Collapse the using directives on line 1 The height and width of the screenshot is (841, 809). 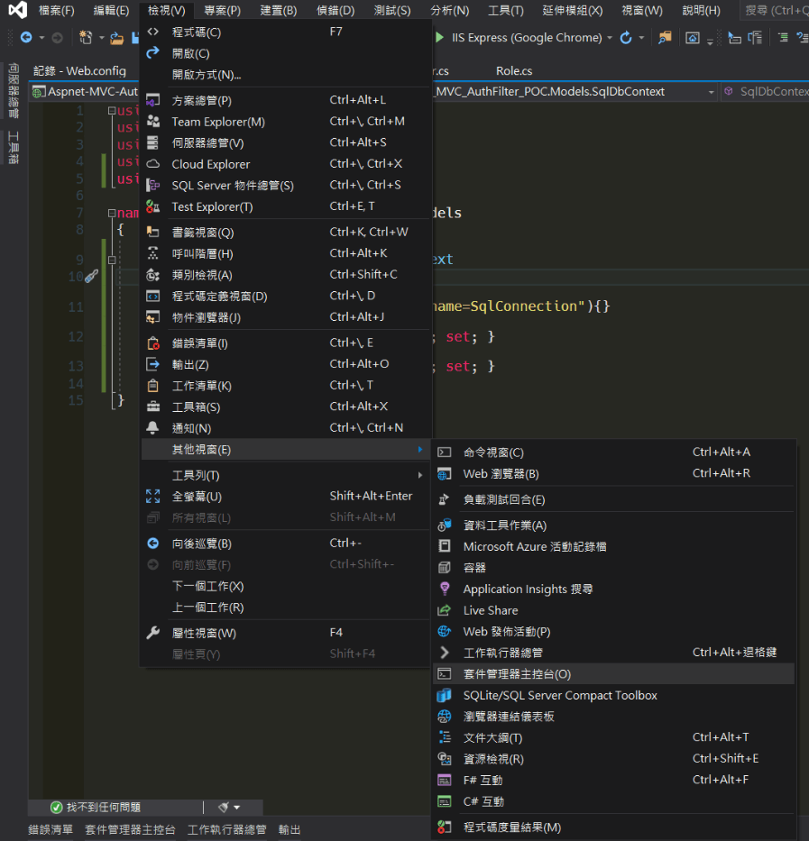click(111, 111)
